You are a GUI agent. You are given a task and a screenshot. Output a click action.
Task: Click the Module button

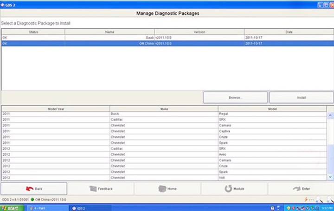[x=234, y=189]
